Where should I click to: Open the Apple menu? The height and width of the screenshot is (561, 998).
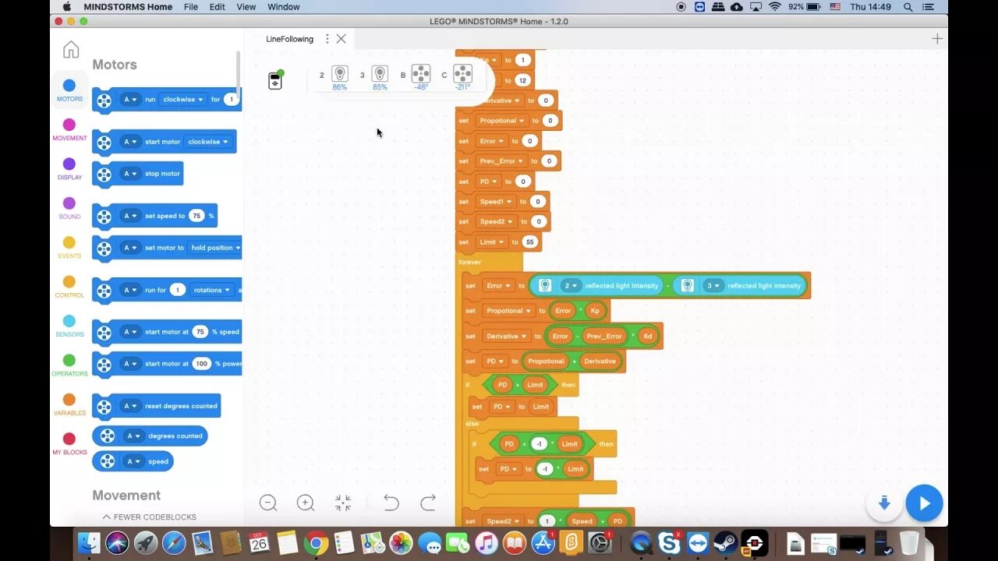coord(66,6)
